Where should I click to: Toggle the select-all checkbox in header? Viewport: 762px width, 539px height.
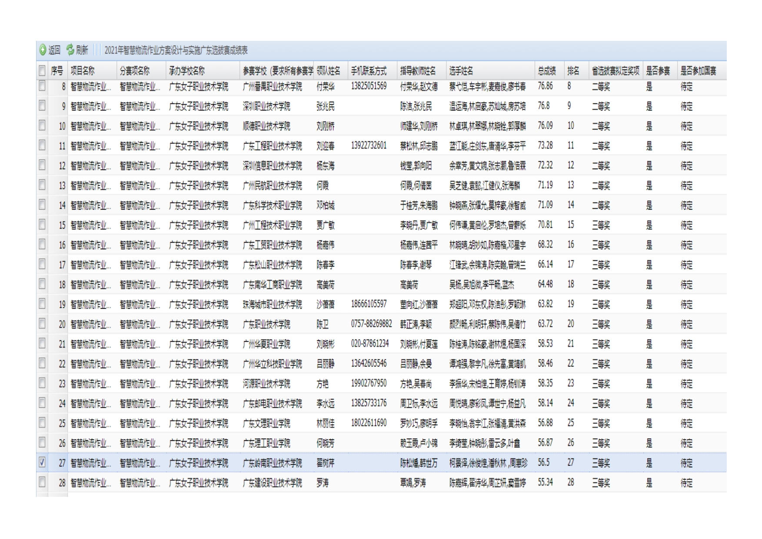pos(42,70)
